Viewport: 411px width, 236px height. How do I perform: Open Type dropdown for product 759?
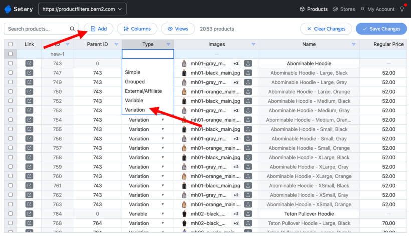[163, 167]
